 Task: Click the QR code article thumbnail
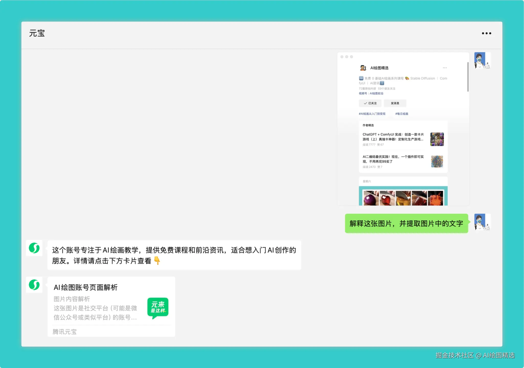[x=437, y=161]
